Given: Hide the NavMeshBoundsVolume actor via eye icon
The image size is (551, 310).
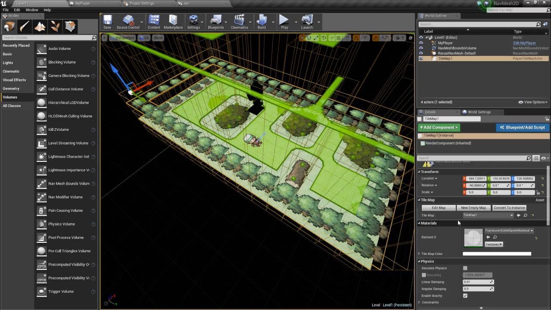Looking at the screenshot, I should (x=421, y=48).
